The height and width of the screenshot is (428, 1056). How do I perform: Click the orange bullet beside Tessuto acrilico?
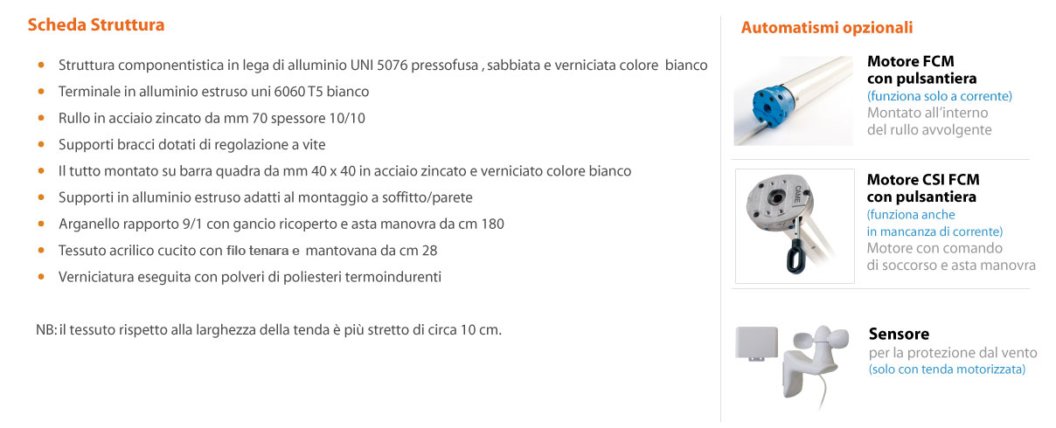41,250
